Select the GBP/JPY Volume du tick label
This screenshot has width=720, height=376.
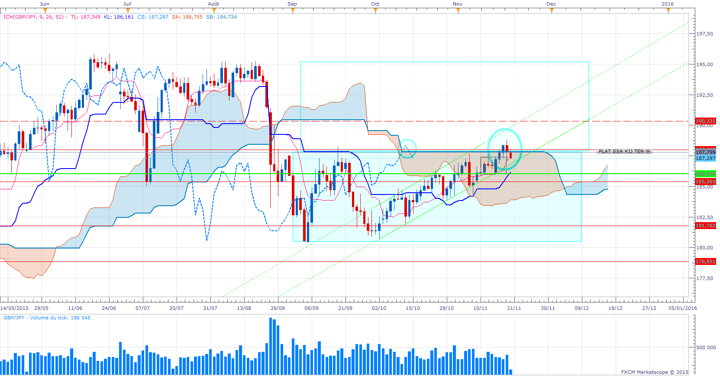click(x=47, y=318)
